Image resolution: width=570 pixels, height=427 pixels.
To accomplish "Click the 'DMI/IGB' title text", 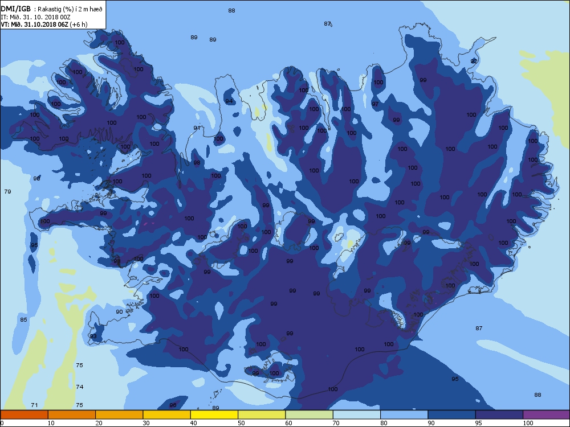I will point(16,9).
